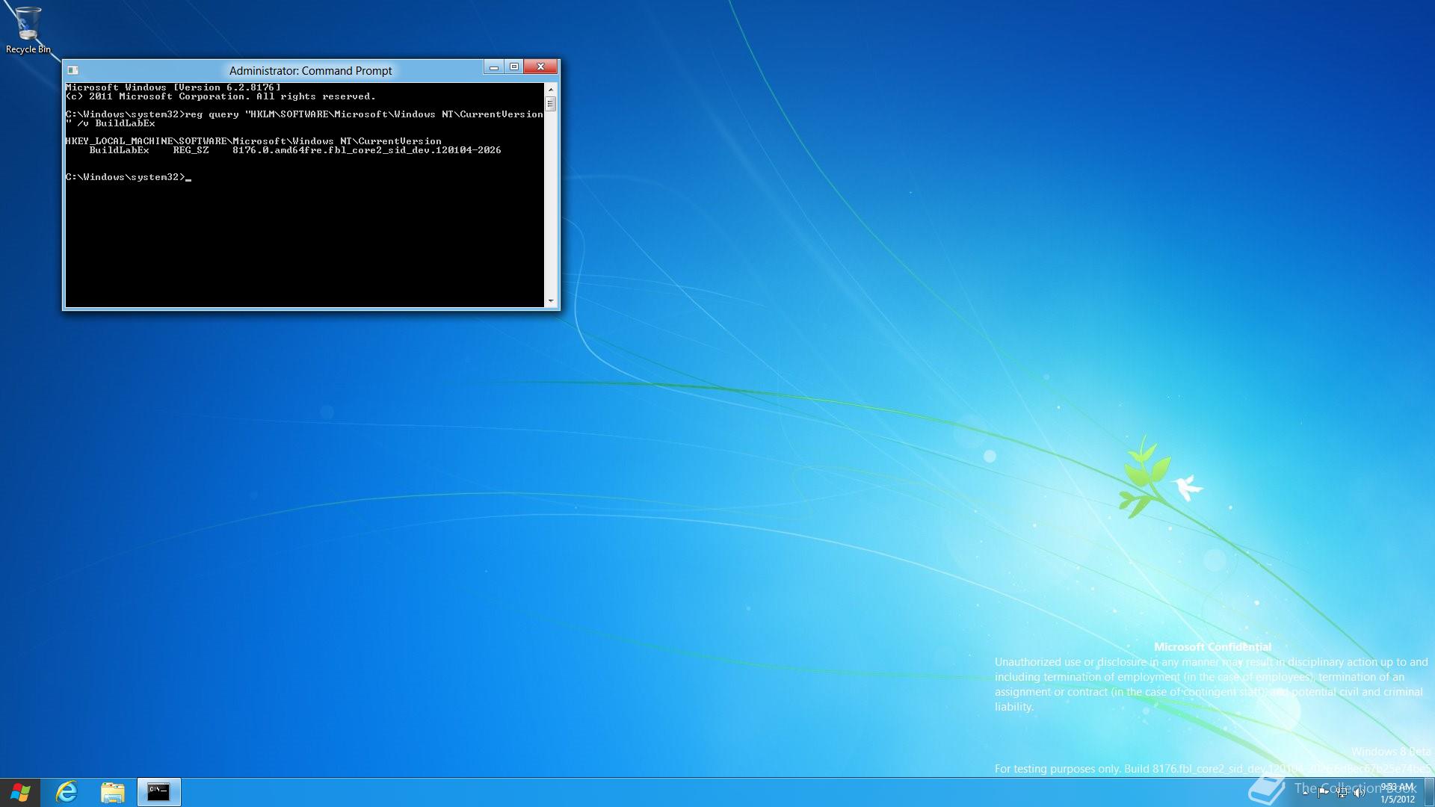Image resolution: width=1435 pixels, height=807 pixels.
Task: Click Show Desktop strip at taskbar end
Action: click(x=1430, y=792)
